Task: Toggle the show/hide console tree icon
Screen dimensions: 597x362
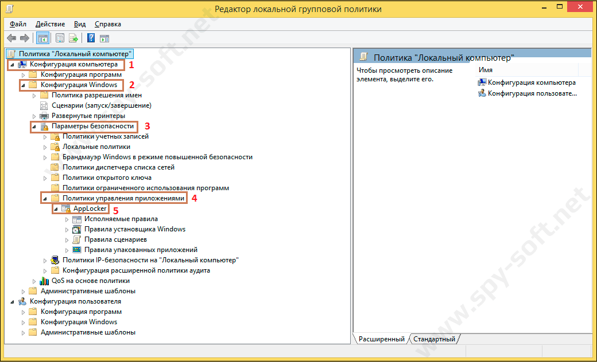Action: 43,38
